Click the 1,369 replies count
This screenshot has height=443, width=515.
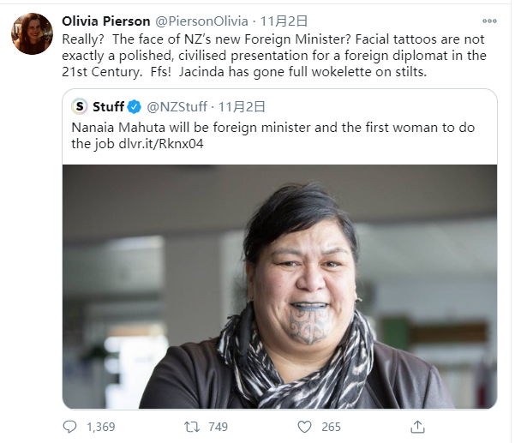click(x=100, y=426)
